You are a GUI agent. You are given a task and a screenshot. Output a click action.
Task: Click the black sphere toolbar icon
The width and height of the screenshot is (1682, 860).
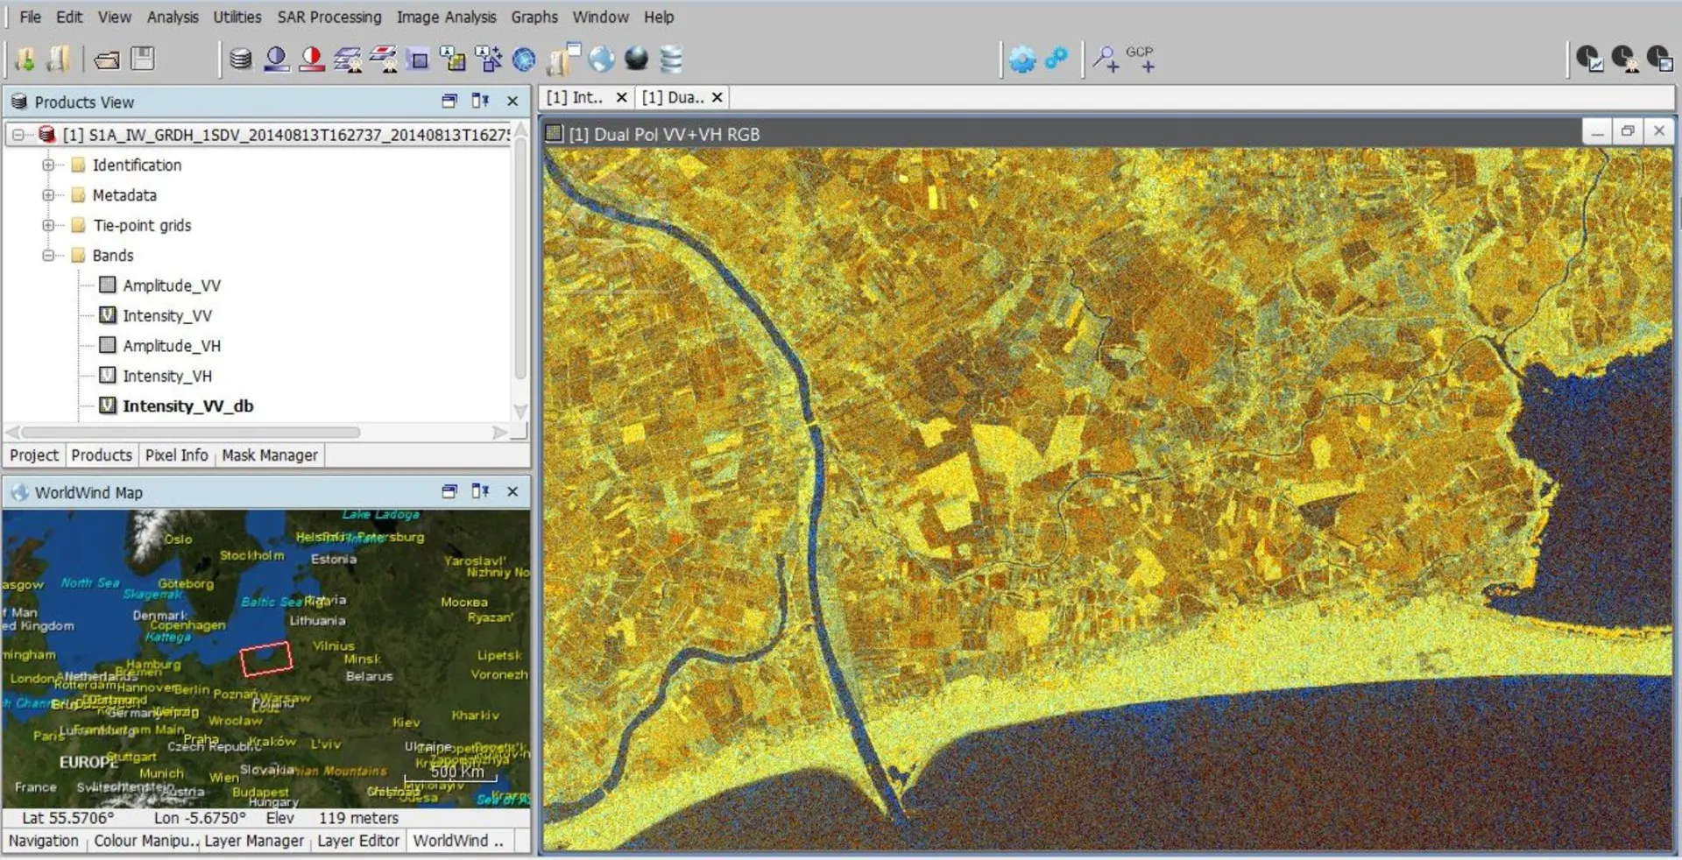point(636,59)
